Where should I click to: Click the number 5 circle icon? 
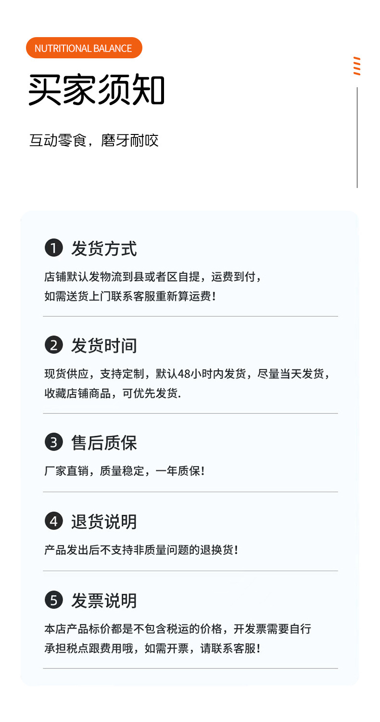point(54,601)
